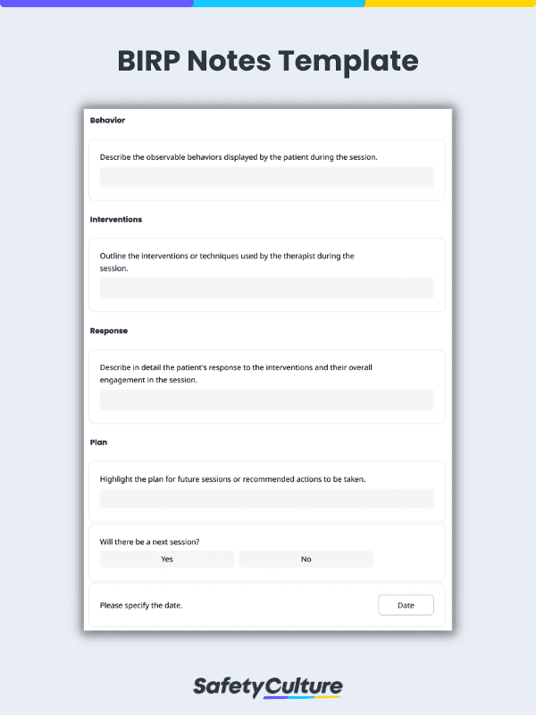The width and height of the screenshot is (536, 715).
Task: Click the cyan top bar segment
Action: coord(279,4)
